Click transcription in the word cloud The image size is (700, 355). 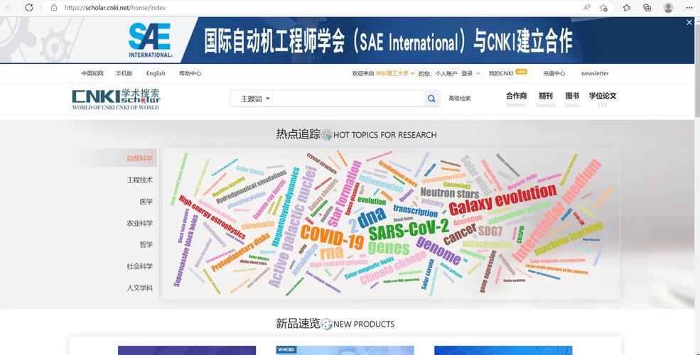pyautogui.click(x=415, y=210)
